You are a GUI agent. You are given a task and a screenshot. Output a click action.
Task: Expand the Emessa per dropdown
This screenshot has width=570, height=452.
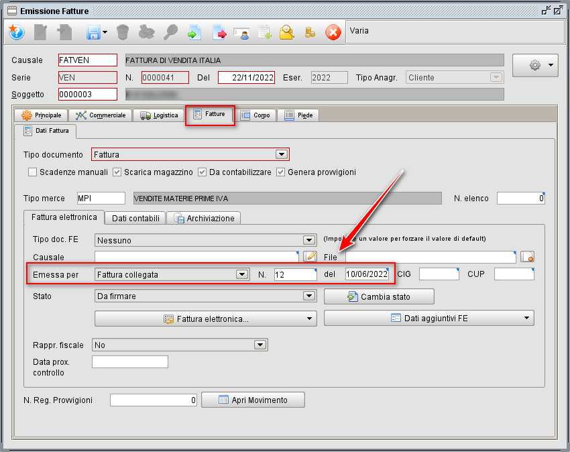(x=241, y=274)
